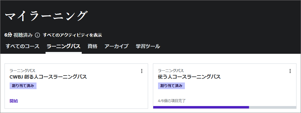
Task: Open the 資格 tab
Action: click(93, 46)
